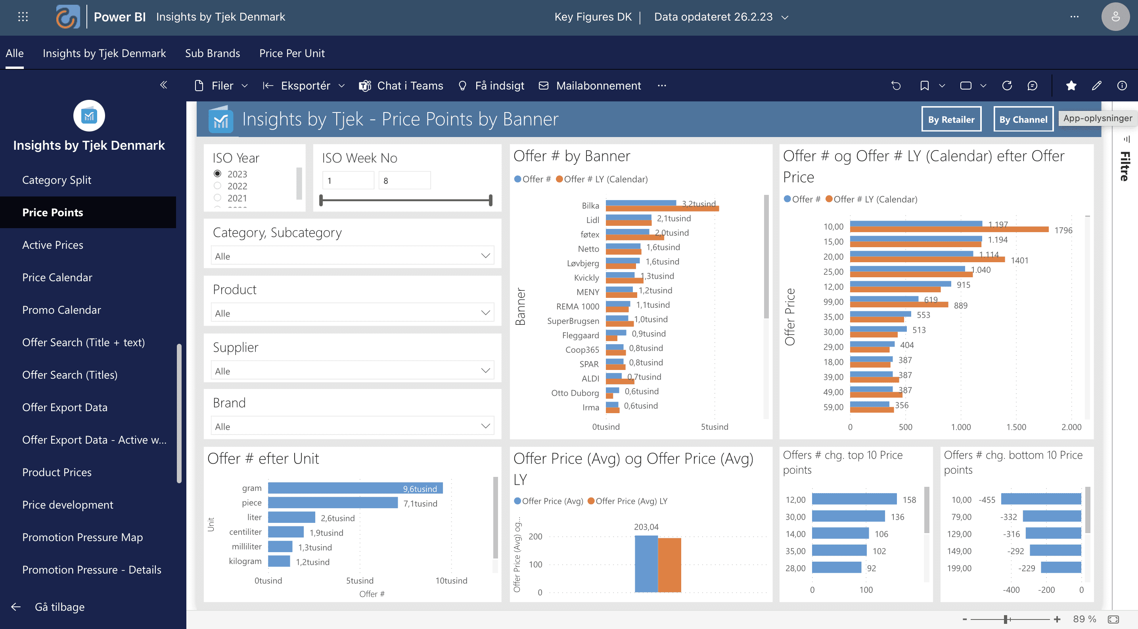The image size is (1138, 629).
Task: Switch to the Sub Brands tab
Action: pyautogui.click(x=213, y=53)
